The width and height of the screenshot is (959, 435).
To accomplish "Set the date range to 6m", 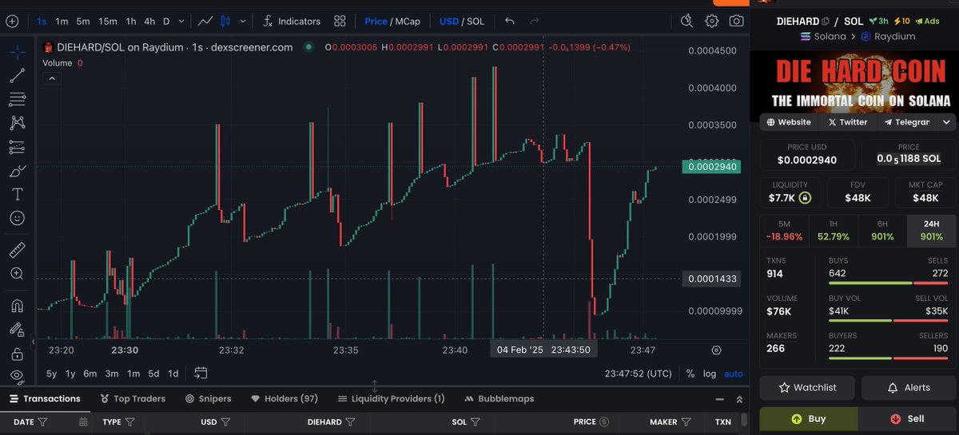I will coord(90,374).
